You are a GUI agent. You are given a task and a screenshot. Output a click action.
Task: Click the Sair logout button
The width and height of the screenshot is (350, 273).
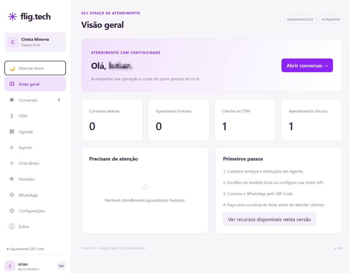point(61,266)
